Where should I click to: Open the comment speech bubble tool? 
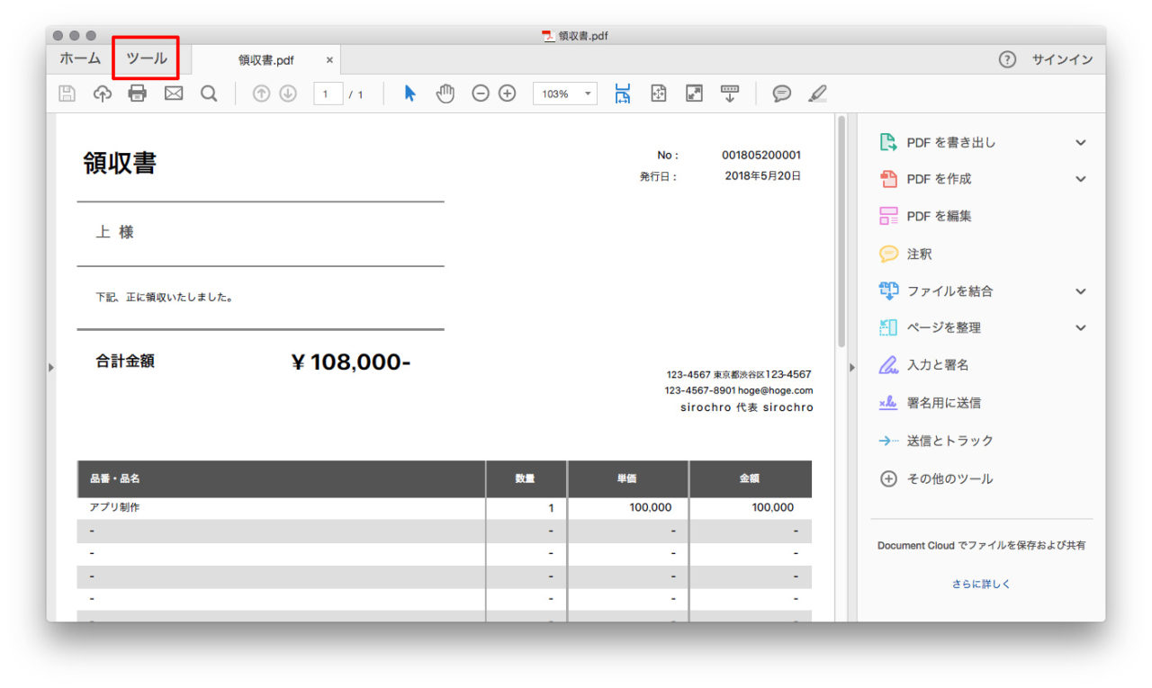[x=782, y=94]
